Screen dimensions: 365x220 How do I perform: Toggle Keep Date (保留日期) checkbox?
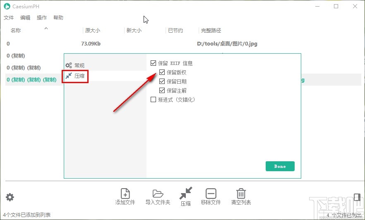click(162, 81)
